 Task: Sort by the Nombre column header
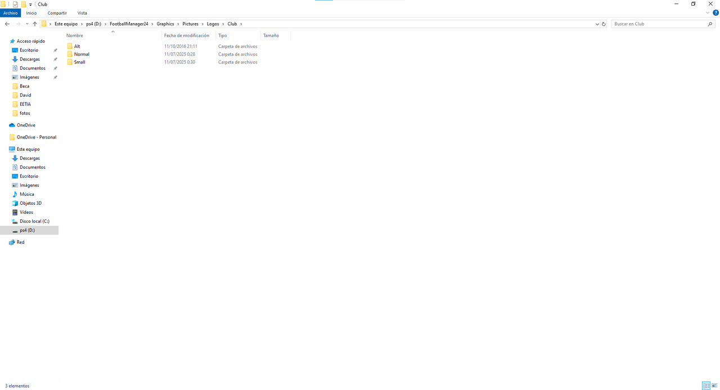[113, 35]
